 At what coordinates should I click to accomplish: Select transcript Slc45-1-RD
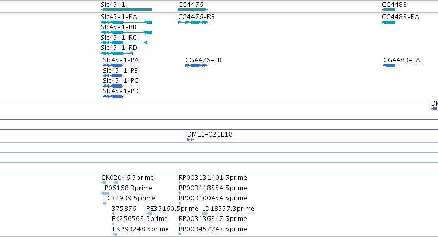click(x=117, y=53)
